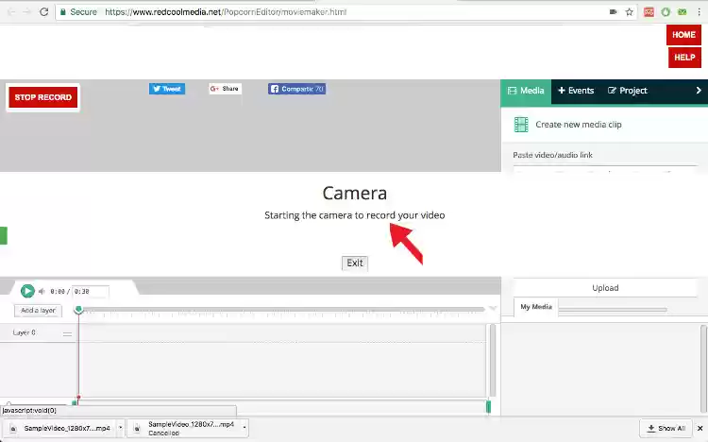Screen dimensions: 708x442
Task: Click the camera indicator in the address bar
Action: click(613, 12)
